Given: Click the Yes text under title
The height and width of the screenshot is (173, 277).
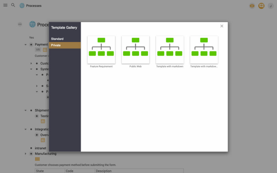Looking at the screenshot, I should click(31, 37).
